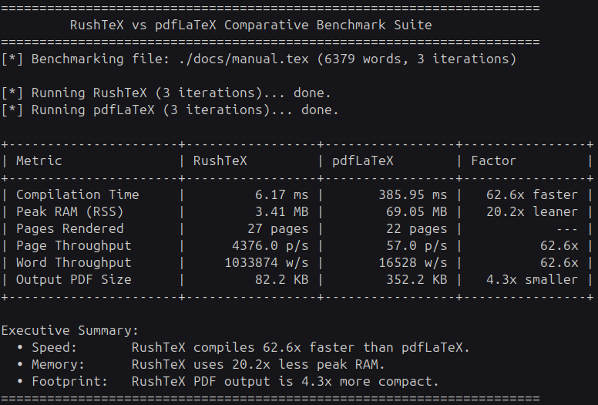Click the Factor column header

[x=493, y=161]
